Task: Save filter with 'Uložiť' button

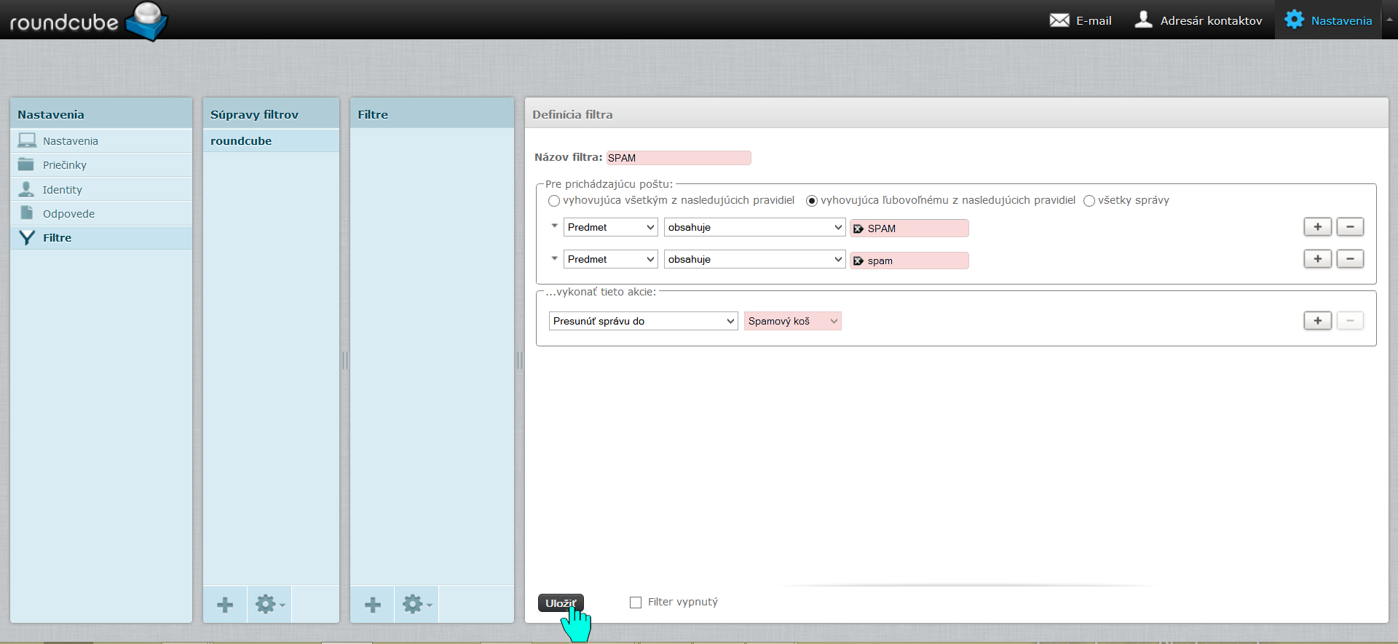Action: click(x=561, y=603)
